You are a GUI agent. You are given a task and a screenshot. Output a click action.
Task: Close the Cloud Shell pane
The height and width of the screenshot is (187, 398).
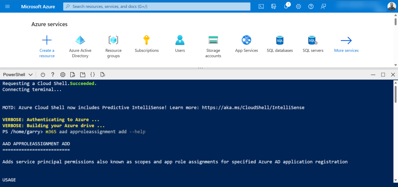point(393,75)
